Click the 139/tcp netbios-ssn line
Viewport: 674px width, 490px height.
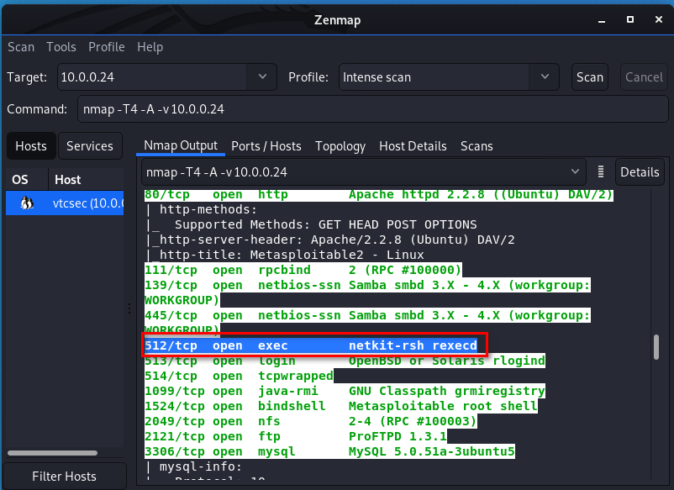click(x=367, y=292)
